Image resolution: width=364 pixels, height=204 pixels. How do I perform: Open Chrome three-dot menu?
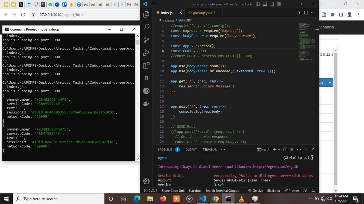[x=358, y=15]
